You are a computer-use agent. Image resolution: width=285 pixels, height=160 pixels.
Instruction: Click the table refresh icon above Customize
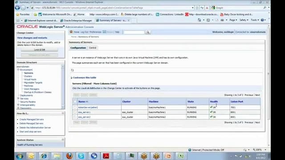(x=72, y=70)
